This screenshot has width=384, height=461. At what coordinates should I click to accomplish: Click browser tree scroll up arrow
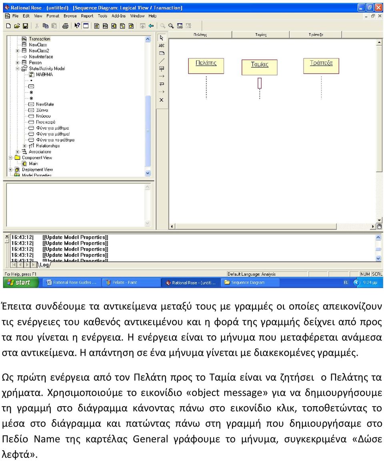point(148,39)
